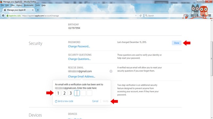Click the vertical scrollbar thumb

(x=211, y=59)
